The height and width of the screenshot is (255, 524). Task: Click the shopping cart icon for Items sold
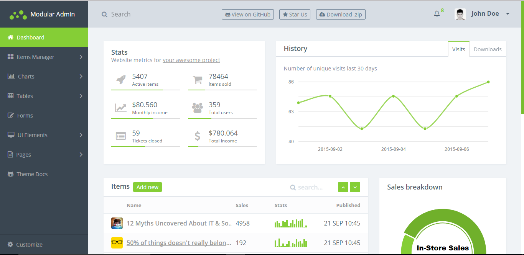(198, 80)
